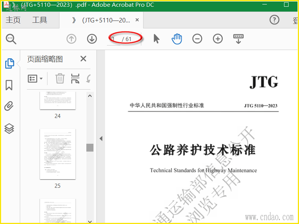Viewport: 299px width, 224px height.
Task: Collapse the navigation pane with triangle
Action: pos(101,139)
